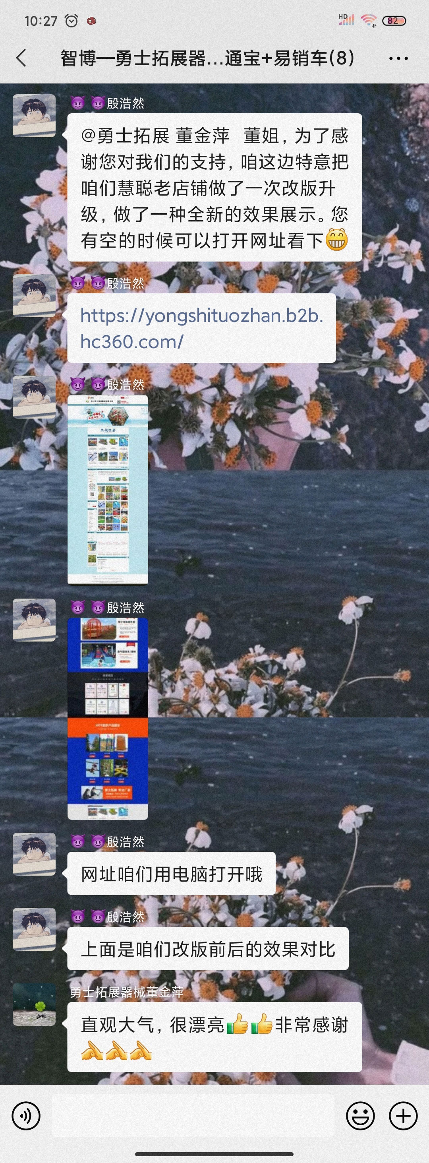Open the yongshituozhan.b2b.hc360.com link

[201, 328]
